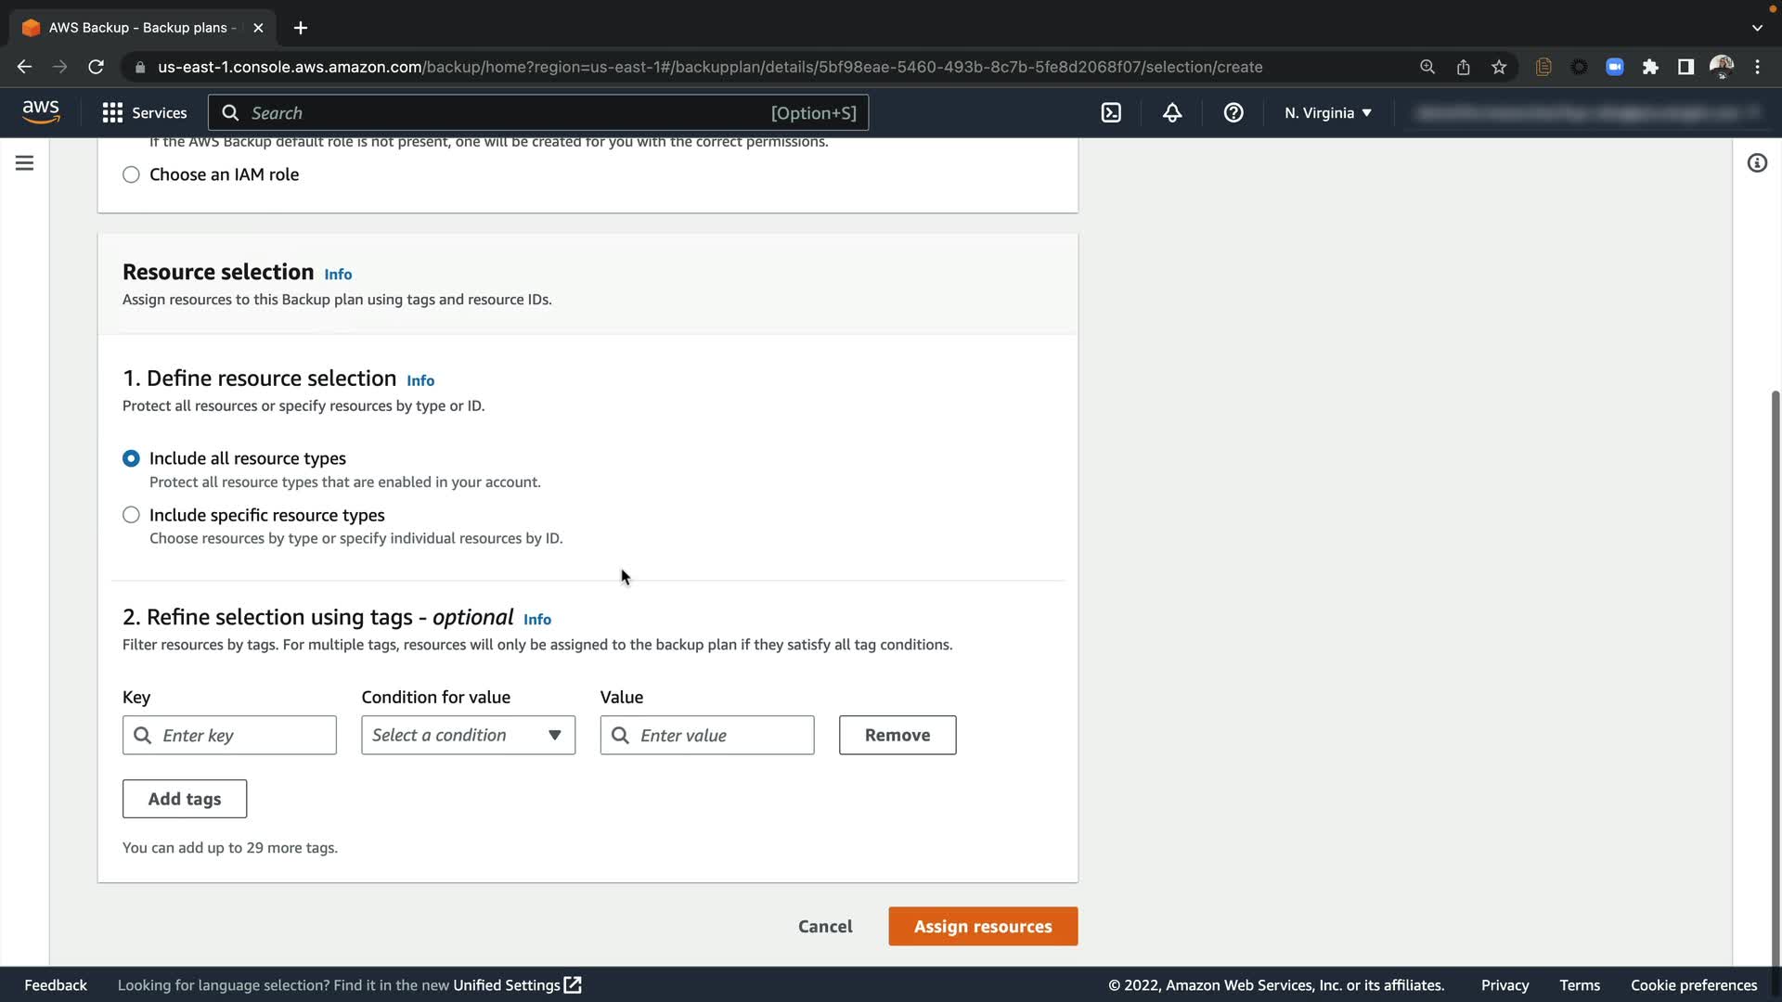
Task: Click the Add tags button
Action: pos(185,799)
